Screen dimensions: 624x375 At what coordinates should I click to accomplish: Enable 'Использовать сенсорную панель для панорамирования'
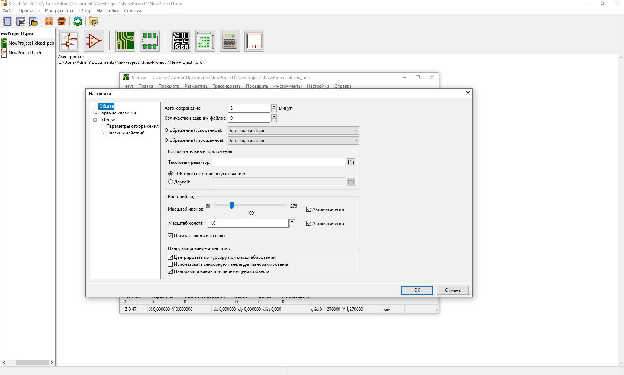click(x=170, y=264)
